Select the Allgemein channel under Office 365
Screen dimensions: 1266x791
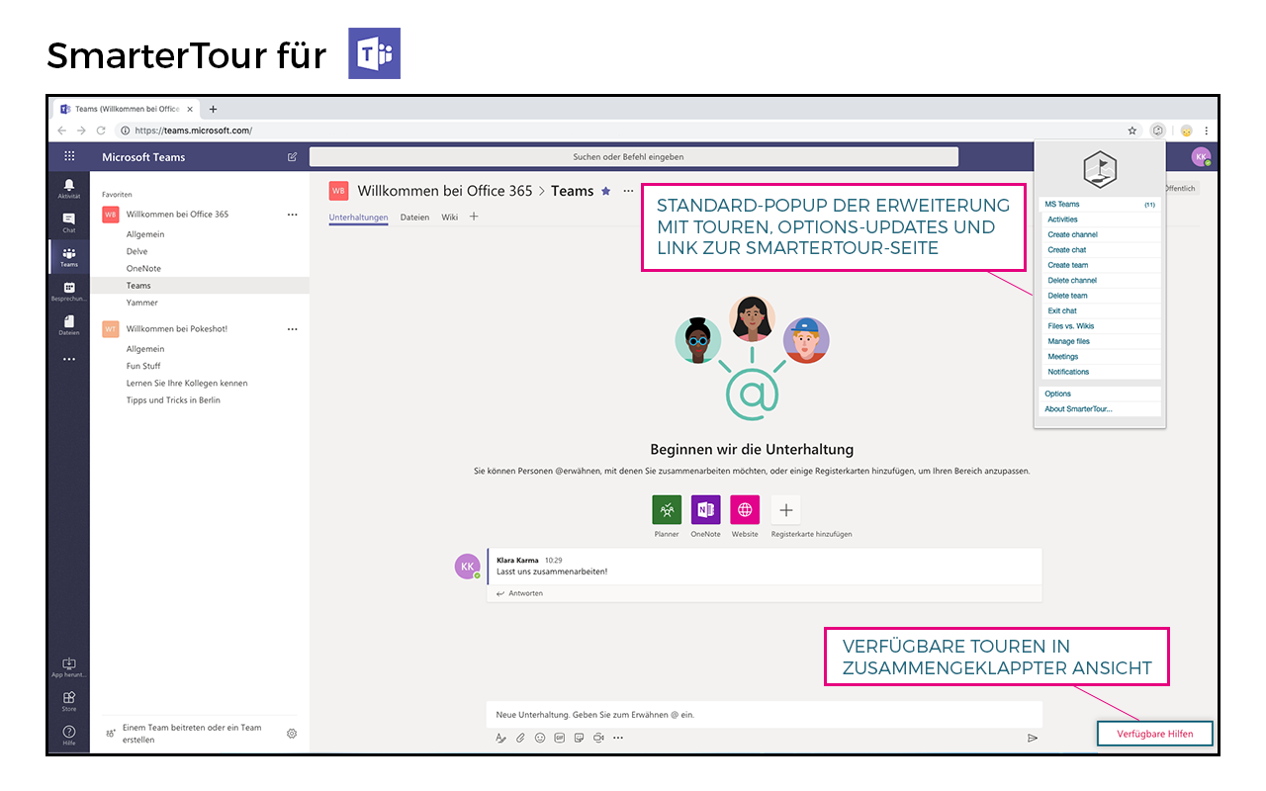coord(145,234)
